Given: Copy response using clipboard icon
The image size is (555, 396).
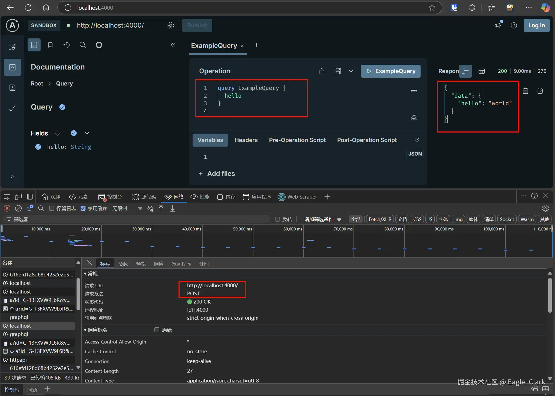Looking at the screenshot, I should click(526, 91).
